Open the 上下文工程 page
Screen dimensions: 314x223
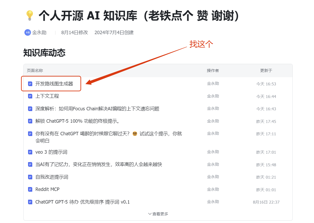tap(47, 96)
